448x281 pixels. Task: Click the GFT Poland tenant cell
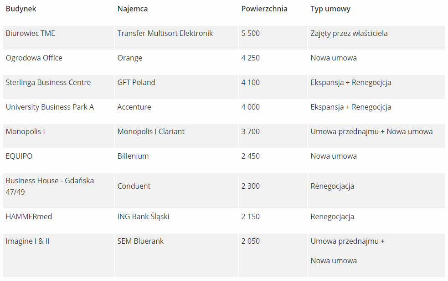(136, 82)
